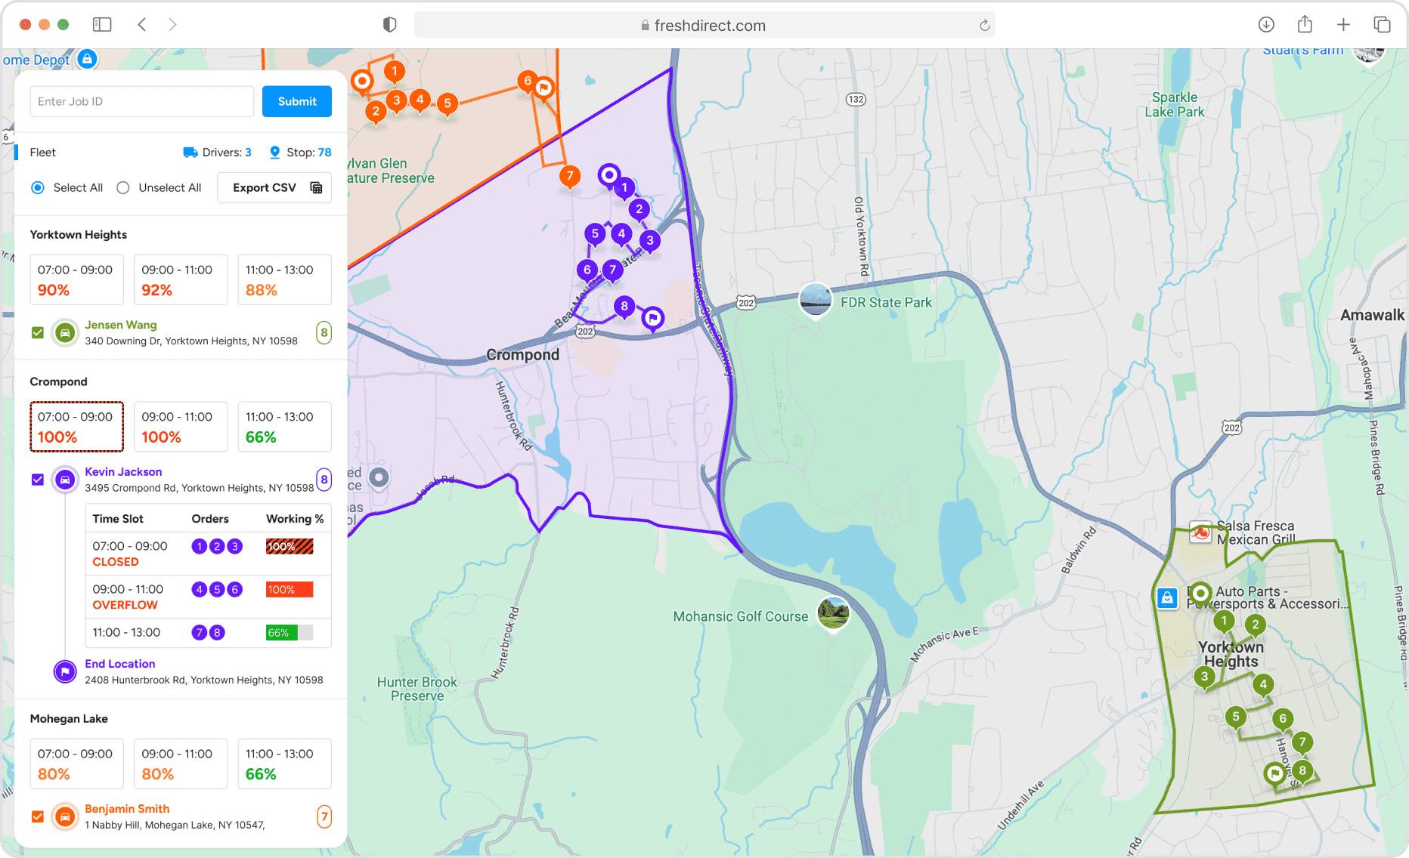Click the browser downloads icon

[1266, 25]
